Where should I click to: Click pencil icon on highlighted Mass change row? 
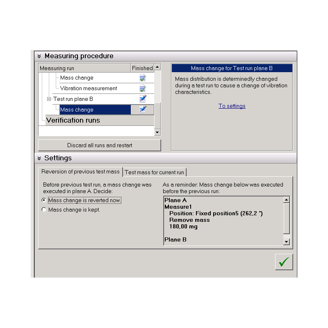click(142, 109)
